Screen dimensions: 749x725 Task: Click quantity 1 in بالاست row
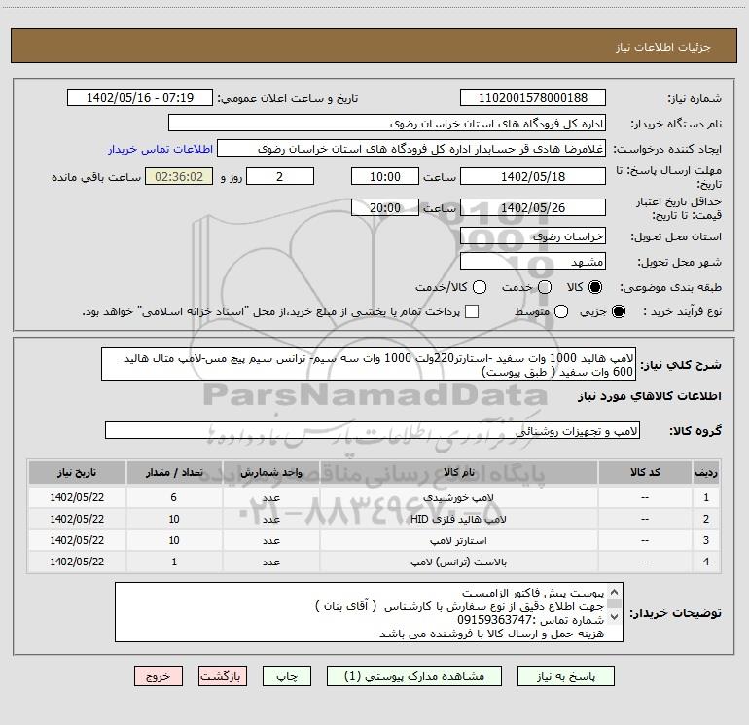(x=174, y=562)
